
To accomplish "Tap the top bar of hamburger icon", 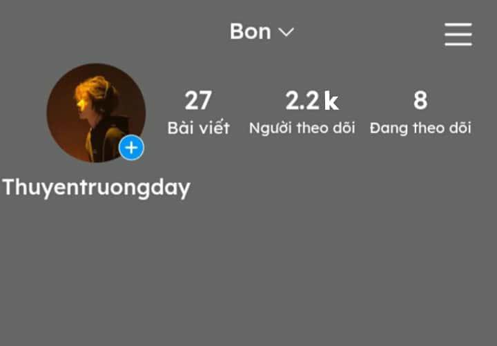I will pyautogui.click(x=458, y=24).
